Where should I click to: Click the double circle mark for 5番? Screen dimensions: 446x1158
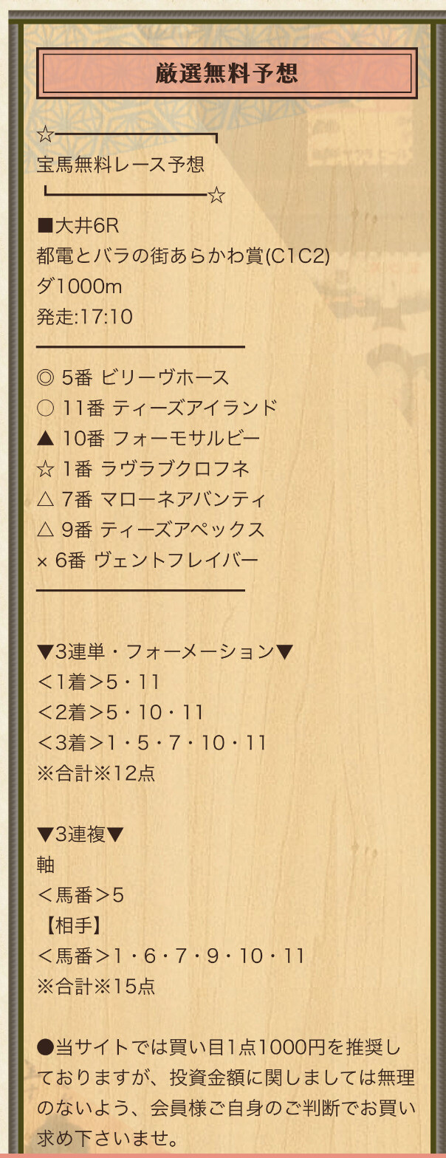pyautogui.click(x=45, y=377)
